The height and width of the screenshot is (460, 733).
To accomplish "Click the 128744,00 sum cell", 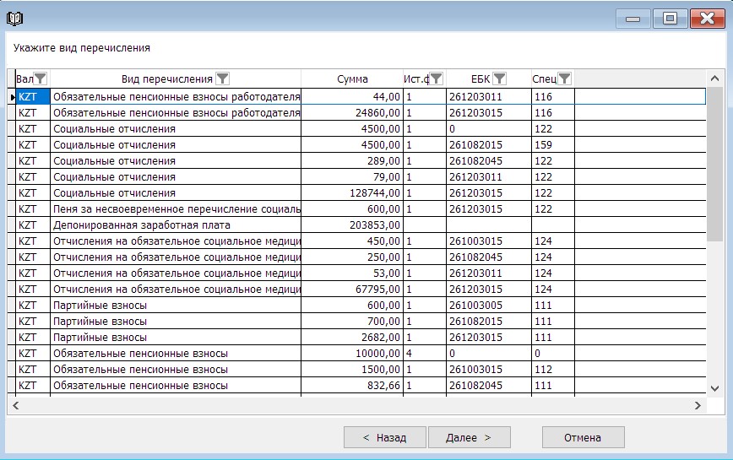I will [x=353, y=193].
